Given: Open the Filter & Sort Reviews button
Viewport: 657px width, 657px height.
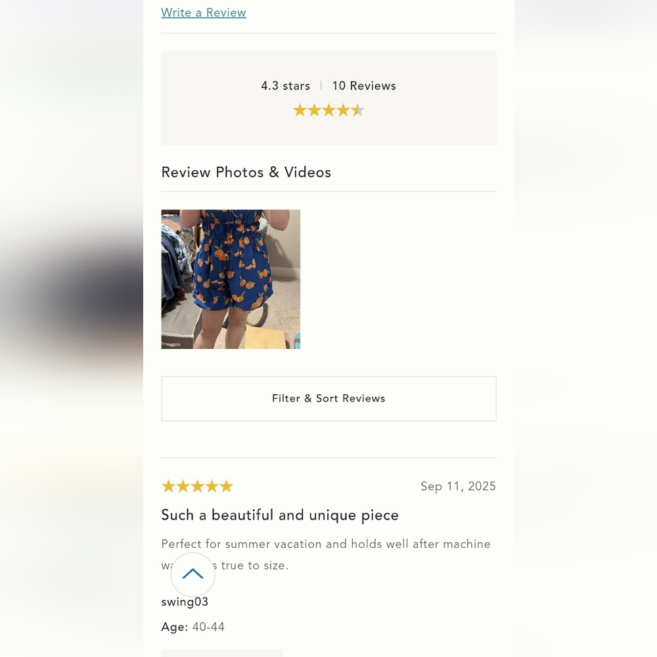Looking at the screenshot, I should [328, 398].
